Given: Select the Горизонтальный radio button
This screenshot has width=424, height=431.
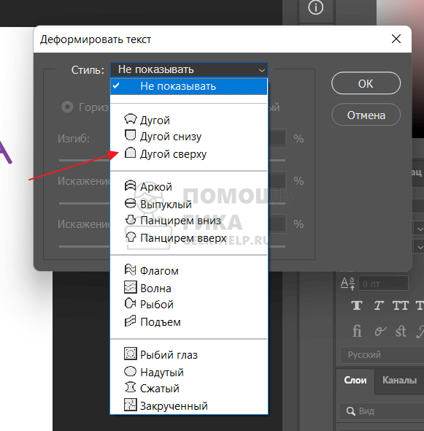Looking at the screenshot, I should coord(67,107).
